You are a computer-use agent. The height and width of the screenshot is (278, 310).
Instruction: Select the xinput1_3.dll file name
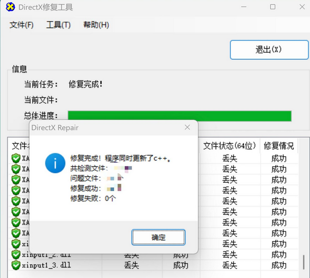point(46,265)
